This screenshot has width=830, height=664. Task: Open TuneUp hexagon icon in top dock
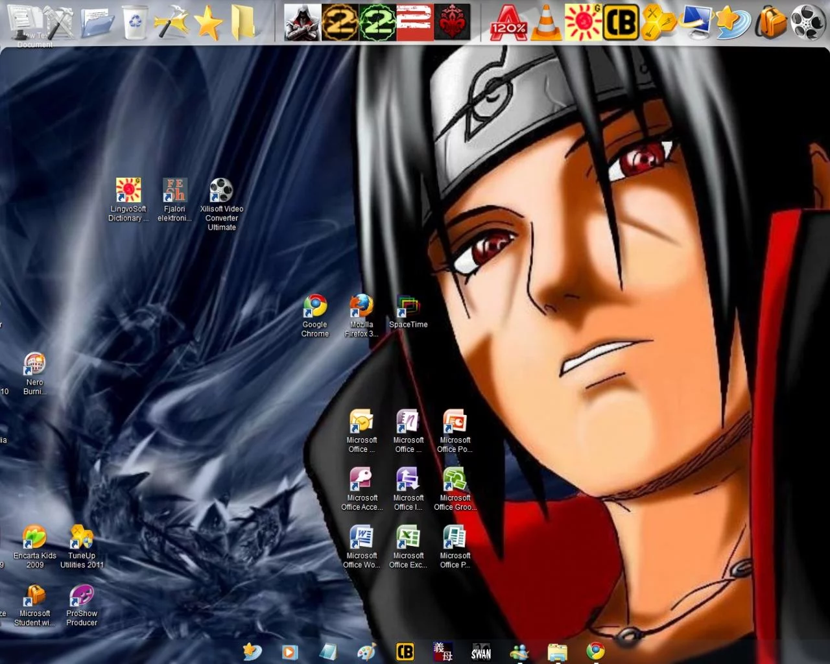point(658,23)
